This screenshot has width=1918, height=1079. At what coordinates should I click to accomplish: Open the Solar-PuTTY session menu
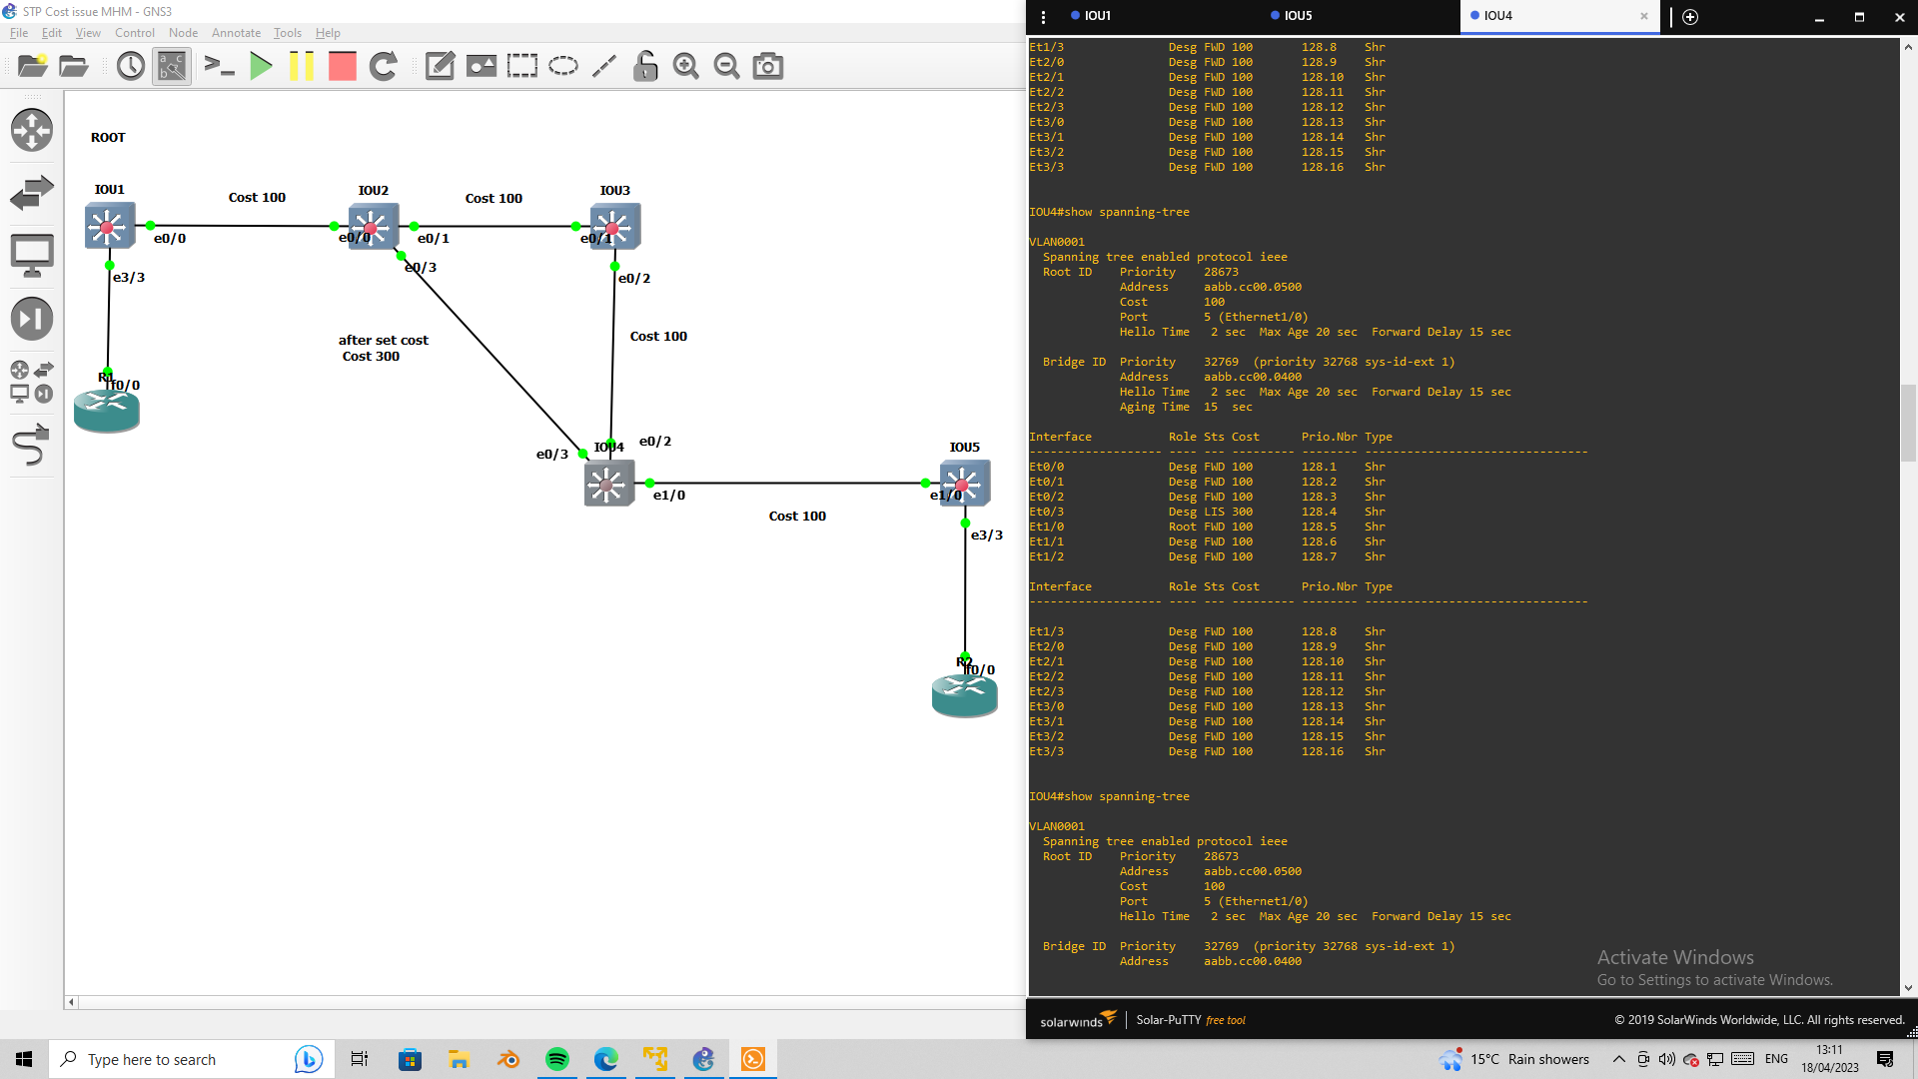pos(1043,17)
